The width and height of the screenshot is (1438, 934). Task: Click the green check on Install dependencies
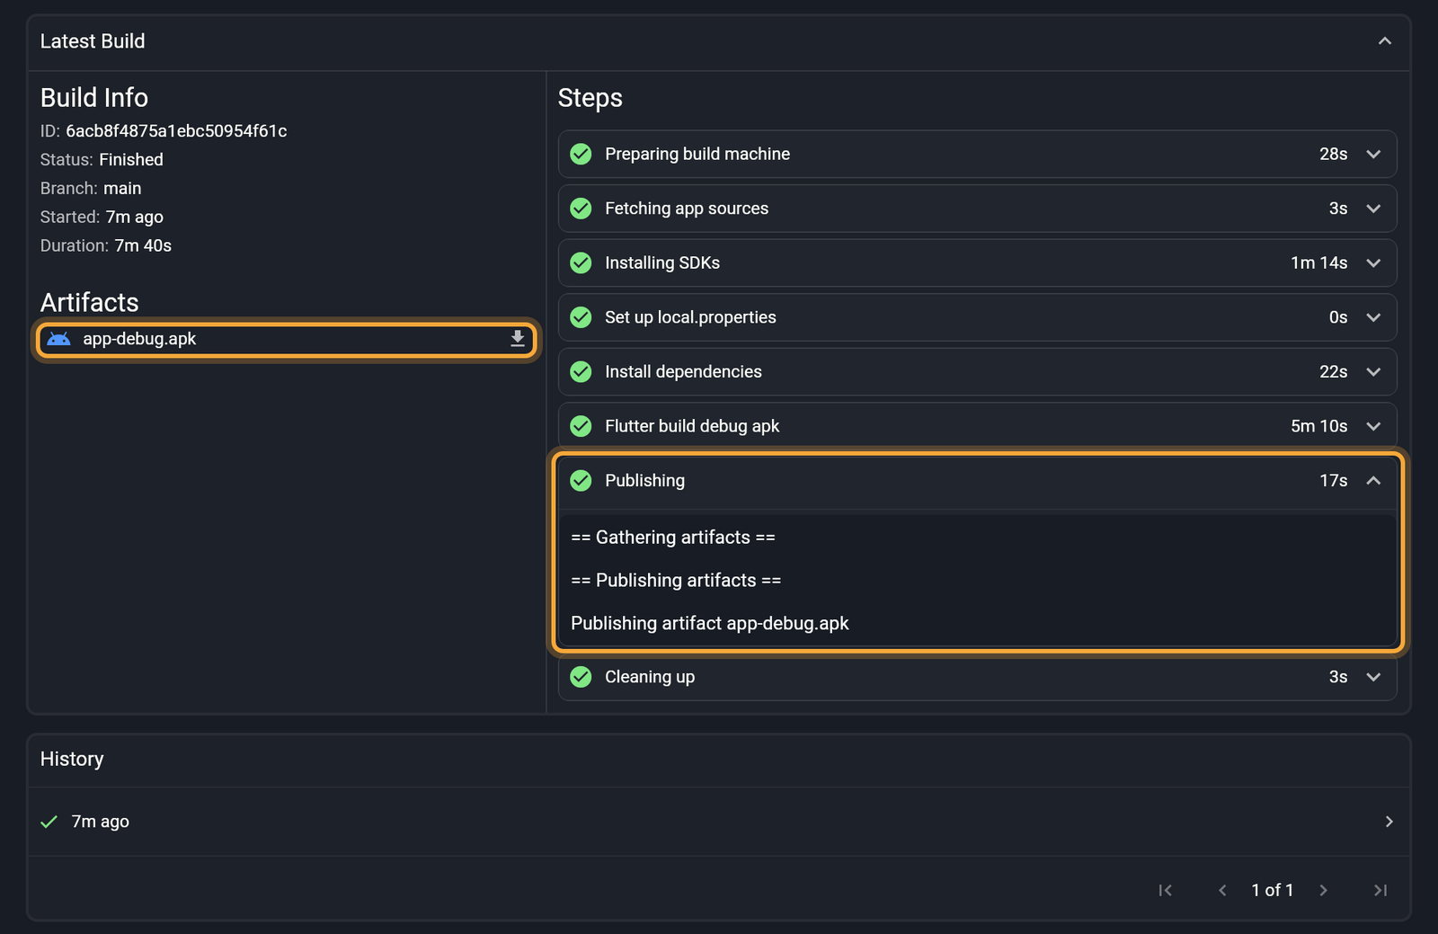(x=581, y=371)
